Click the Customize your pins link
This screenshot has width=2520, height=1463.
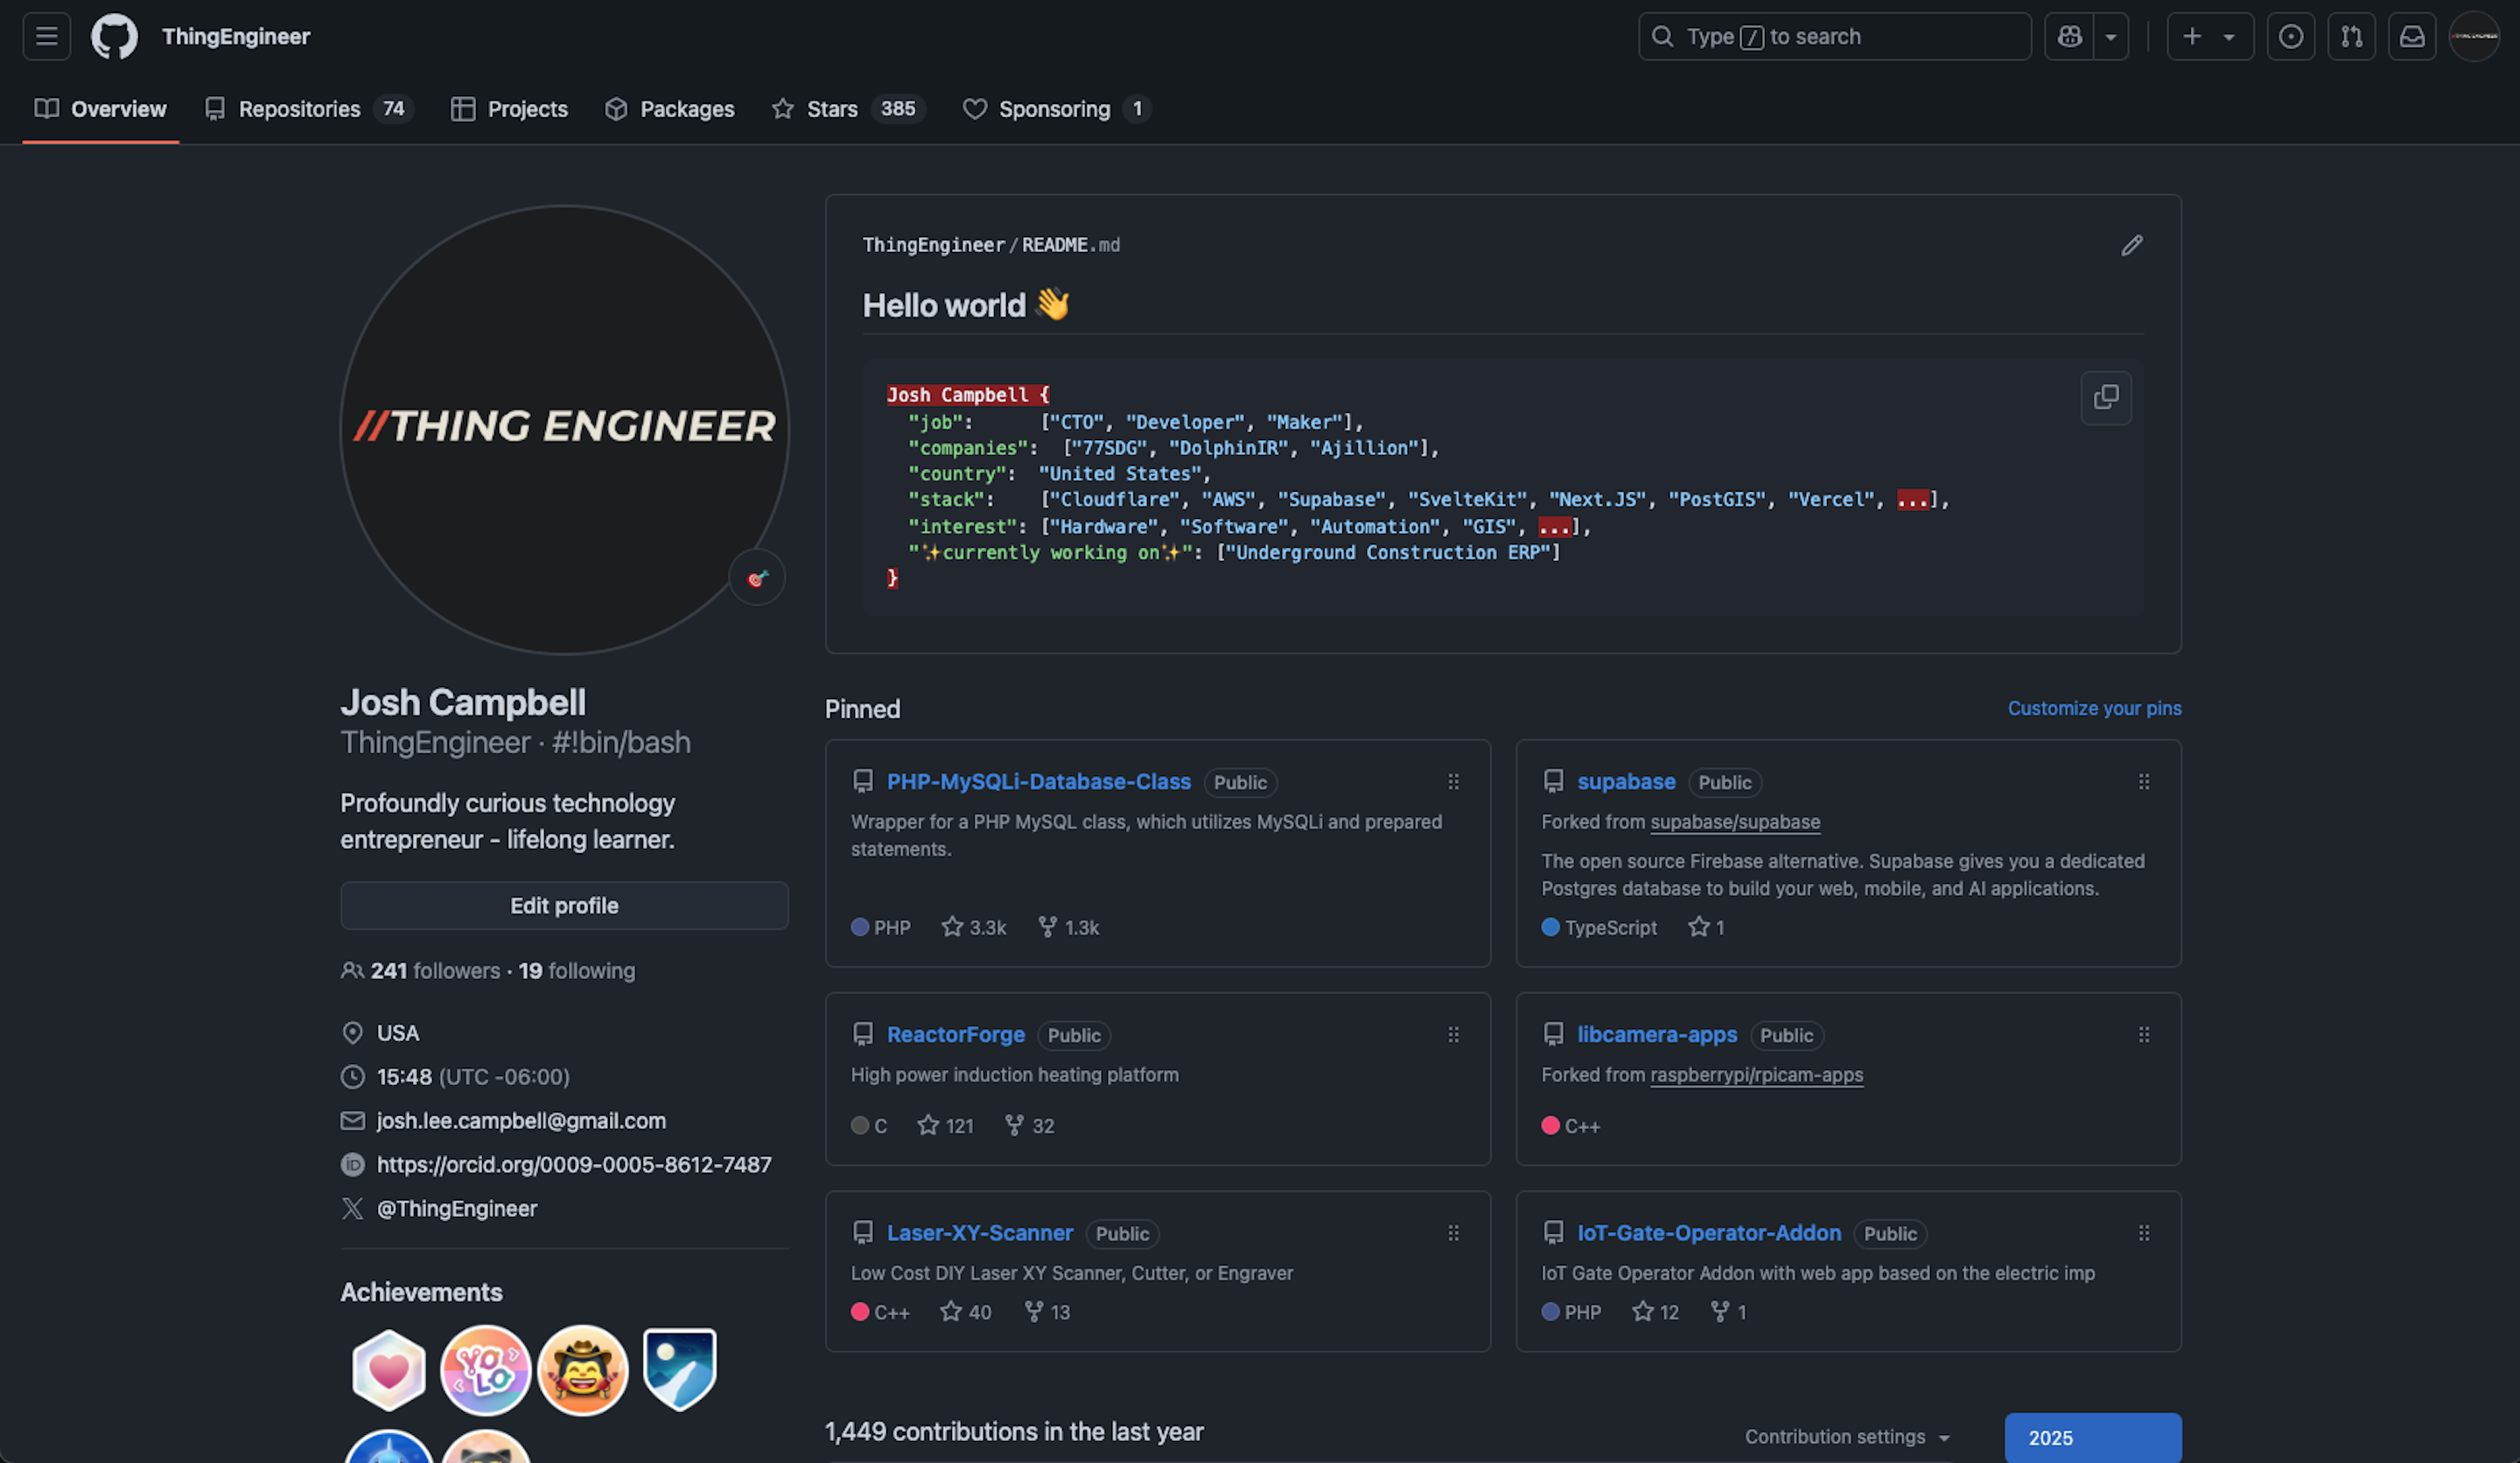click(x=2094, y=708)
